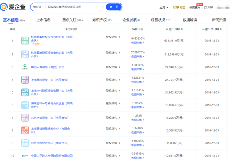The image size is (232, 162).
Task: View 持股详情 under 37.66675%
Action: click(137, 57)
